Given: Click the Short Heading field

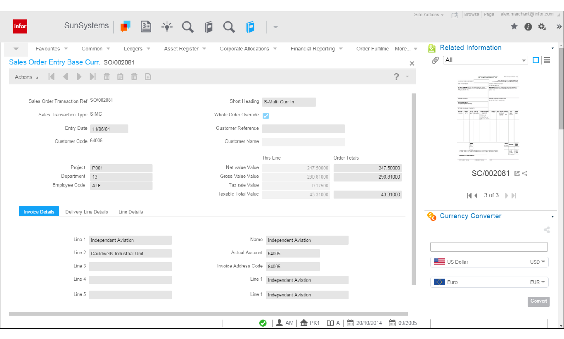Looking at the screenshot, I should (x=289, y=102).
